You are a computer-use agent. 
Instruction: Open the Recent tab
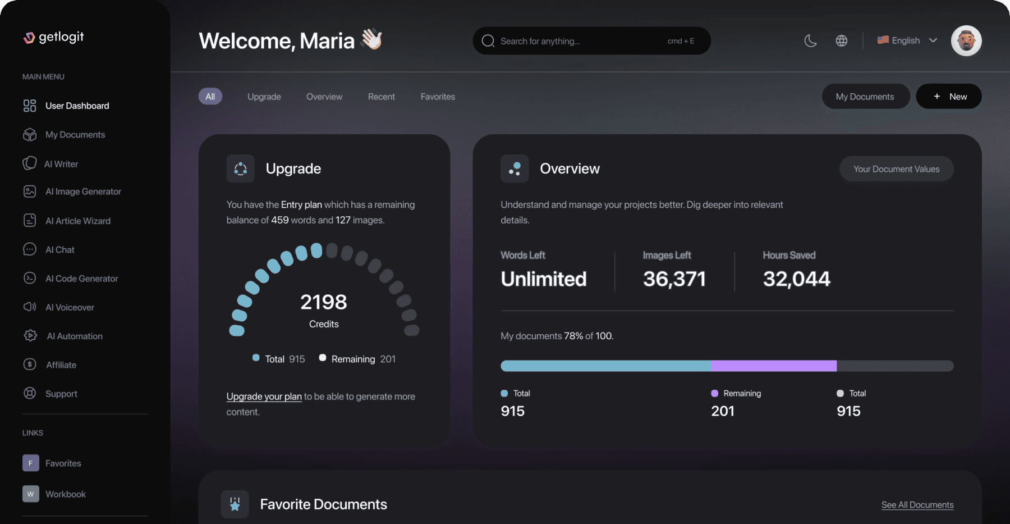pyautogui.click(x=382, y=97)
